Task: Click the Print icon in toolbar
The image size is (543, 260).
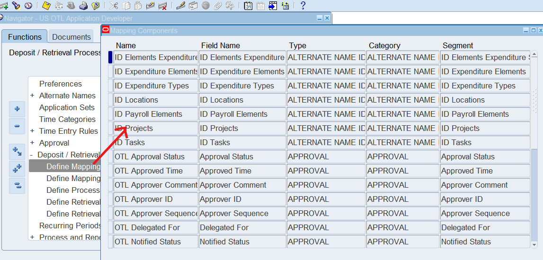Action: [x=83, y=6]
